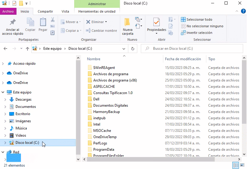247x169 pixels.
Task: Click Este equipo in the address breadcrumb
Action: click(52, 49)
